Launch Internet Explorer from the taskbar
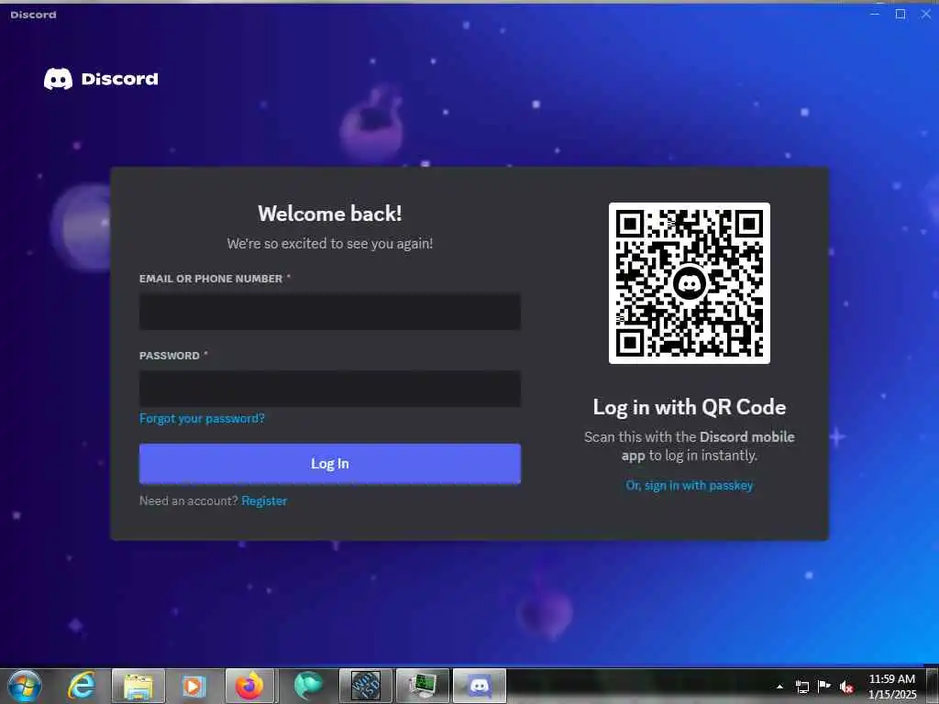 coord(82,686)
